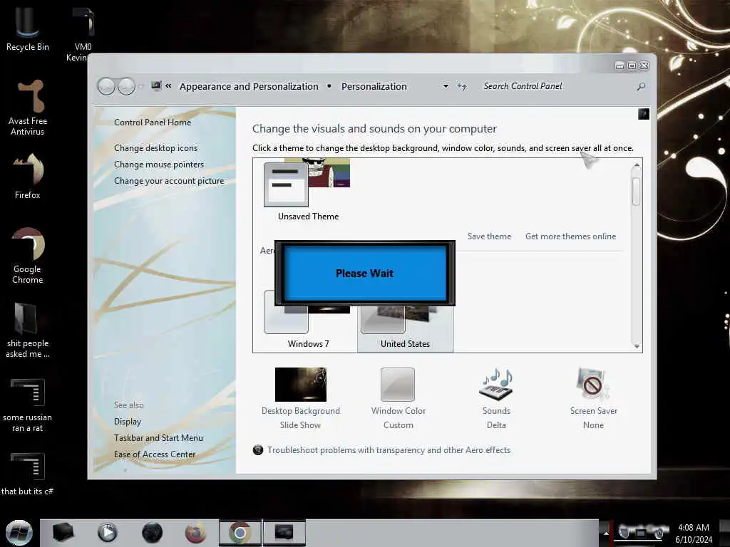This screenshot has width=730, height=547.
Task: Select the United States theme
Action: [x=405, y=328]
